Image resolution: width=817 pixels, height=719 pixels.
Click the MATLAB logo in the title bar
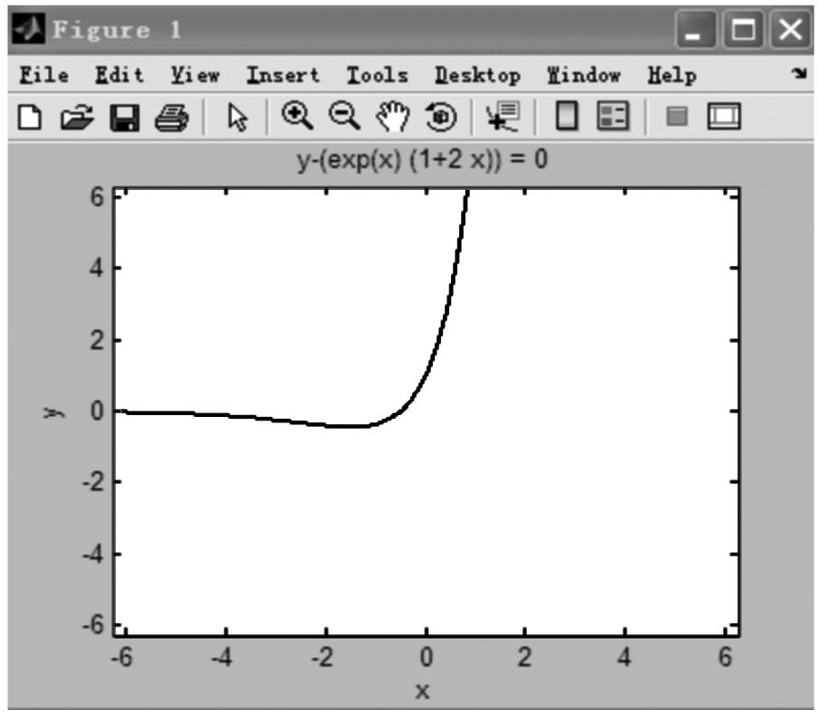tap(28, 29)
